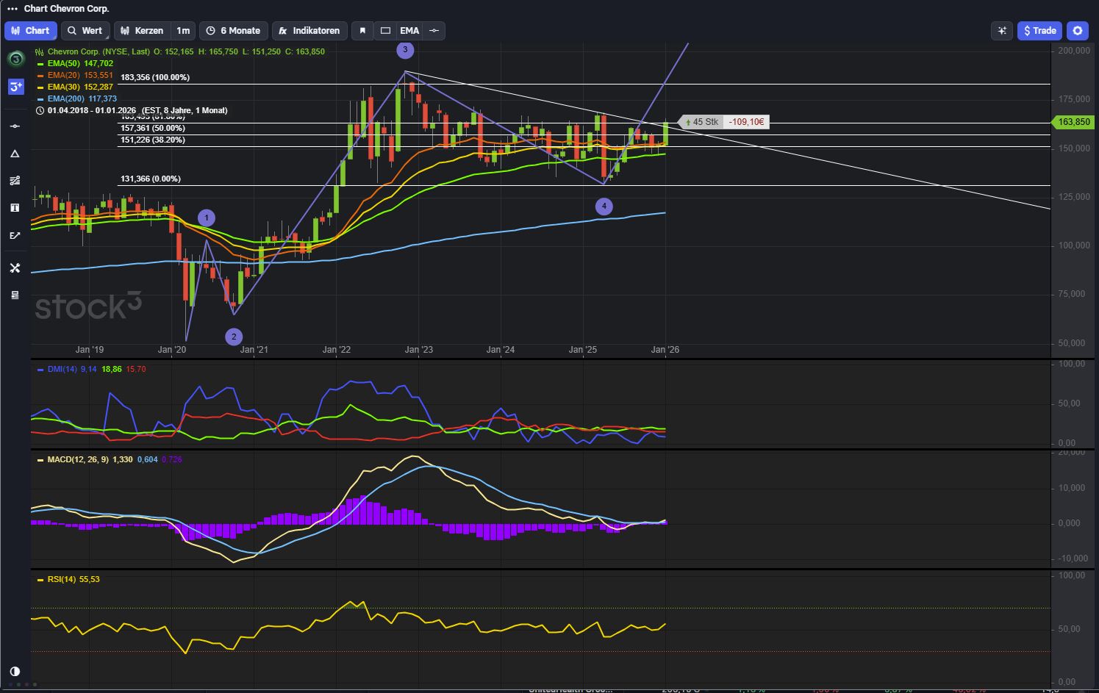Toggle the rectangle layout button beside EMA
The image size is (1099, 693).
pyautogui.click(x=385, y=31)
